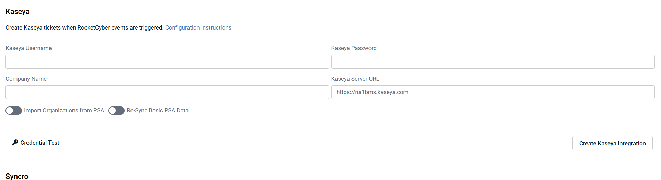Click the Kaseya Server URL field
661x180 pixels.
[493, 92]
